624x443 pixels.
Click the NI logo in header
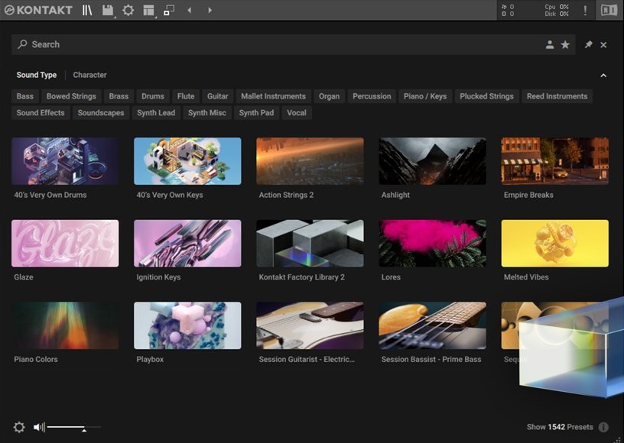tap(609, 11)
